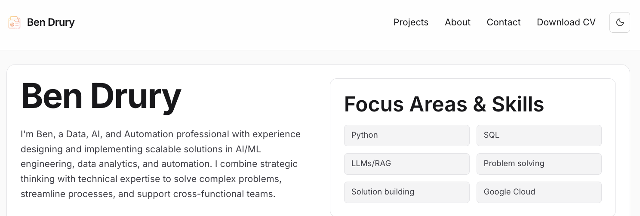Screen dimensions: 640x216
Task: Select the LLMs/RAG skill chip
Action: coord(406,164)
